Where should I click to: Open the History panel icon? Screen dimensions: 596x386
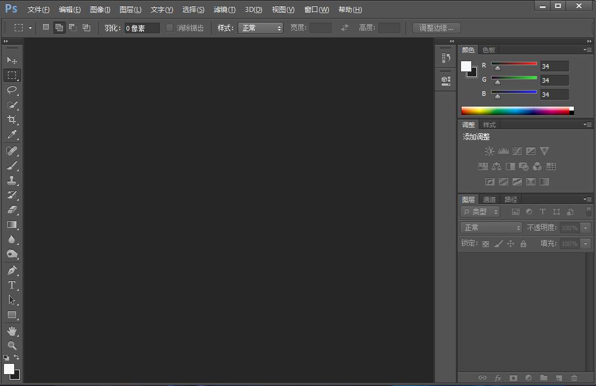pos(446,58)
